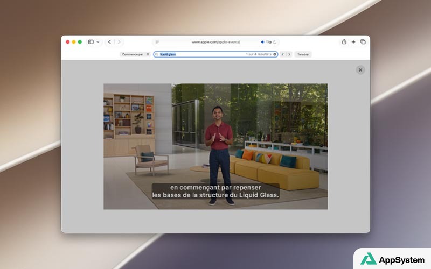
Task: Open the Share menu icon
Action: click(344, 42)
